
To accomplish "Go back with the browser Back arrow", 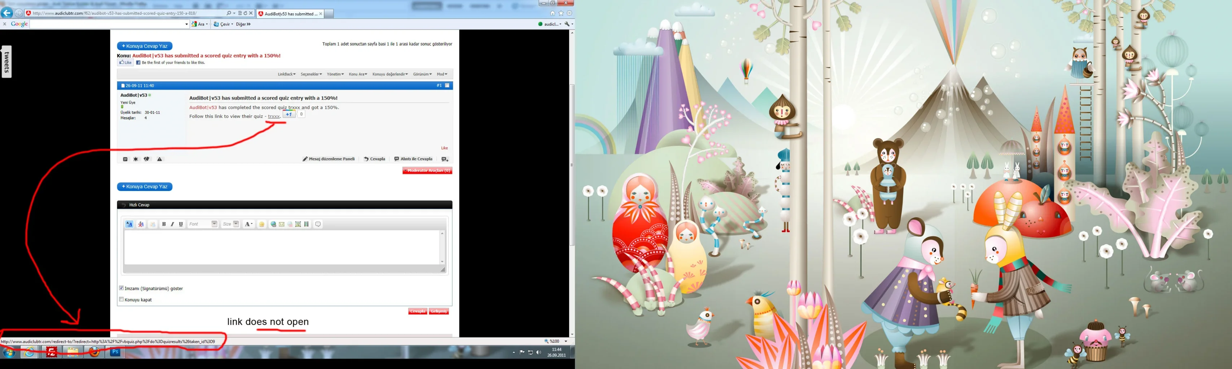I will (7, 13).
